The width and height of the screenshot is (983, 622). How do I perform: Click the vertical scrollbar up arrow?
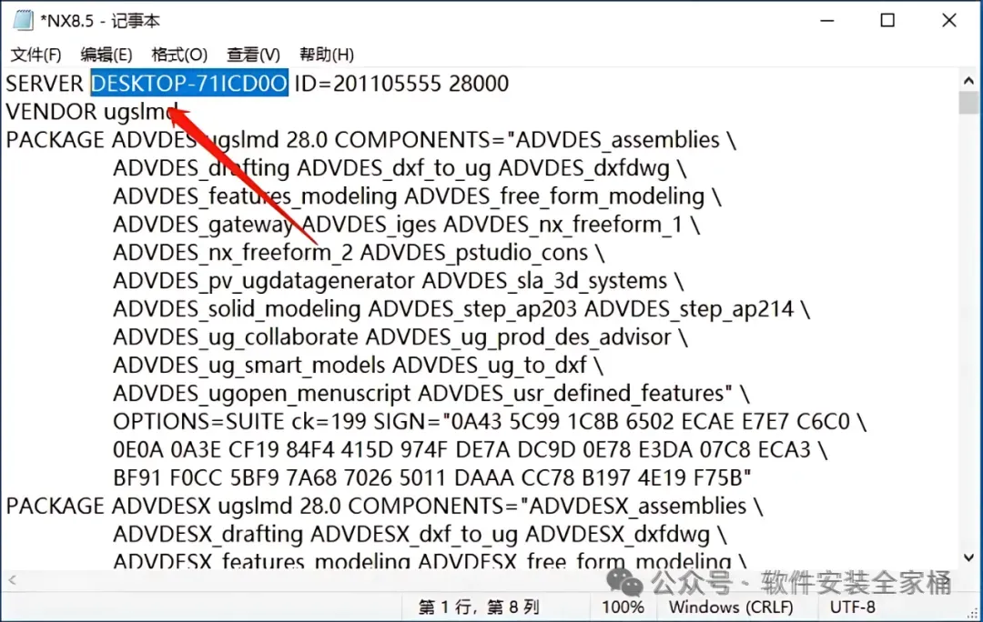968,80
